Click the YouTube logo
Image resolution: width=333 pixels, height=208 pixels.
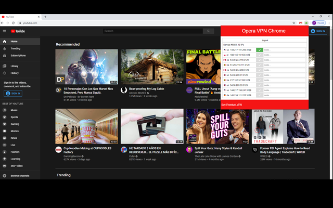click(18, 31)
